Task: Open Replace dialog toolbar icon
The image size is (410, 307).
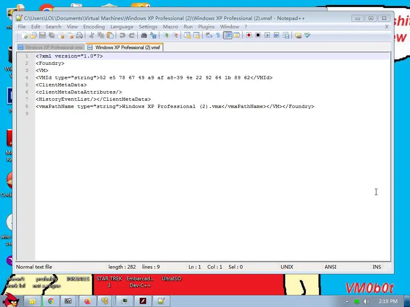Action: point(153,35)
